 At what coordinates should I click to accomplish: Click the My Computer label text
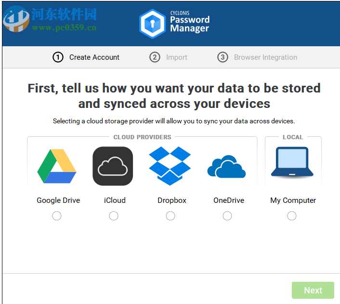point(293,200)
